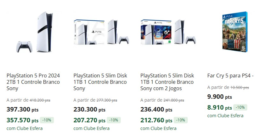Click the 207.270 pts discounted price
Image resolution: width=261 pixels, height=137 pixels.
[x=89, y=120]
